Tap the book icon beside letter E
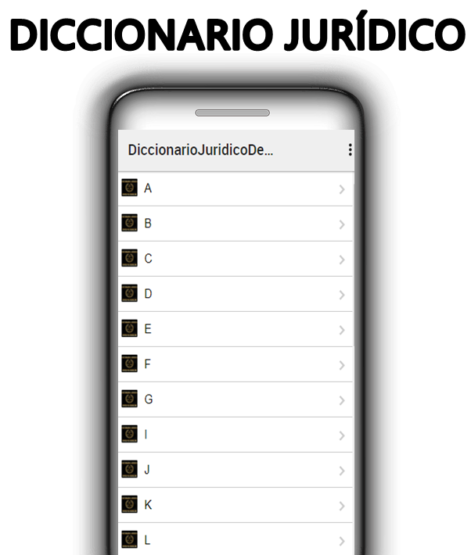The height and width of the screenshot is (555, 471). (129, 328)
